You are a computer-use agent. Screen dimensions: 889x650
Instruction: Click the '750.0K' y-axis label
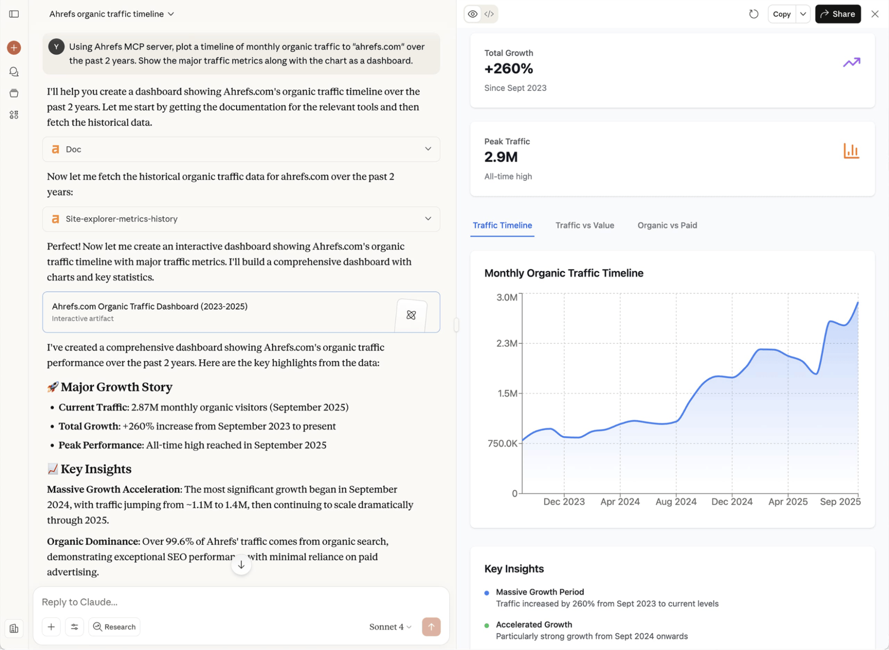pos(503,443)
